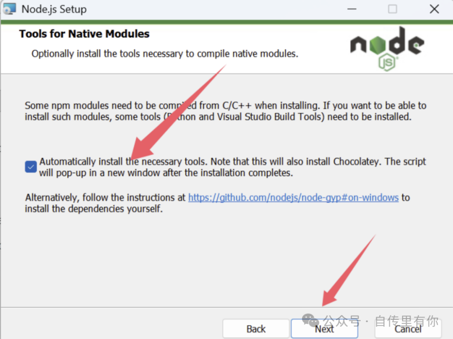Image resolution: width=453 pixels, height=339 pixels.
Task: Click the 'Optionally install the tools necessary' subtitle
Action: coord(165,54)
